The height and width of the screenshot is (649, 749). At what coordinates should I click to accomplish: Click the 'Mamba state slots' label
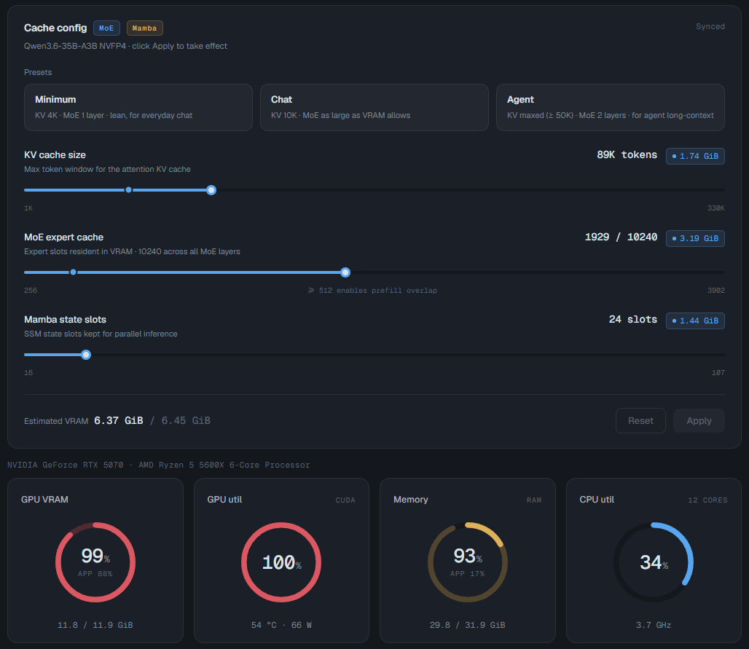pos(65,320)
